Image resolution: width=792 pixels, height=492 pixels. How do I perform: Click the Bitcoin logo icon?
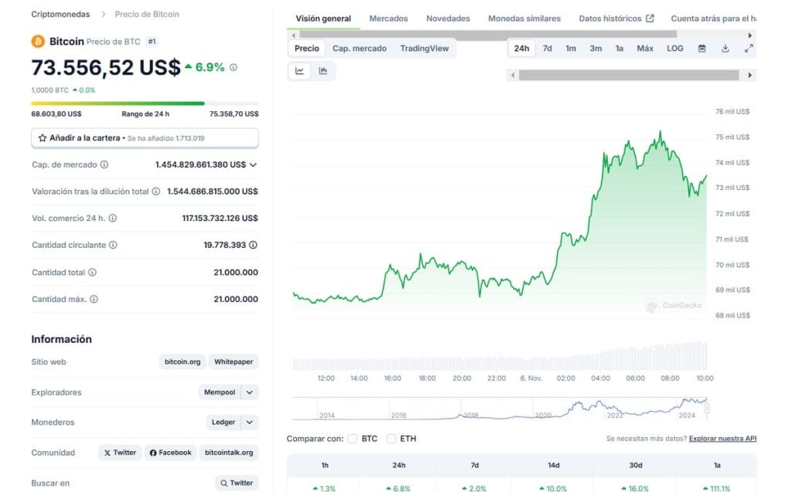38,42
